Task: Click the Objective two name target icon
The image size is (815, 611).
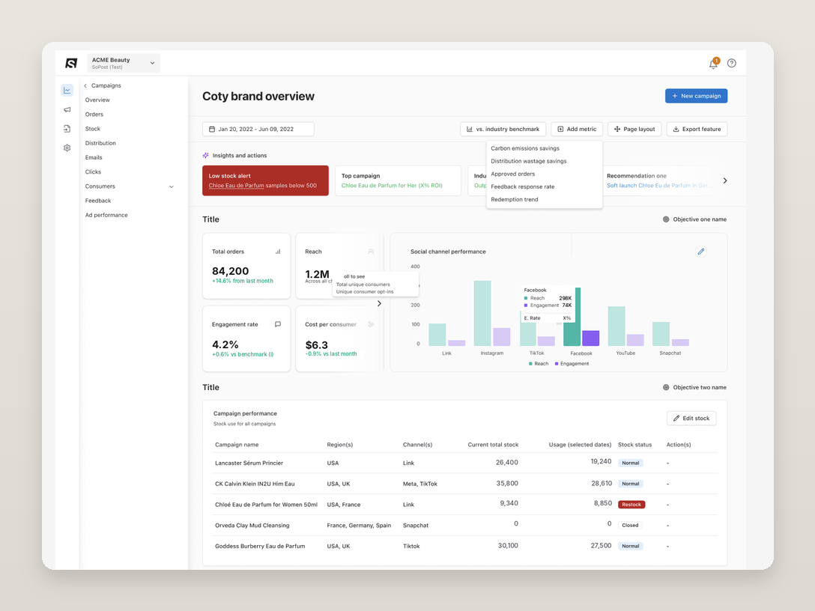Action: [666, 388]
